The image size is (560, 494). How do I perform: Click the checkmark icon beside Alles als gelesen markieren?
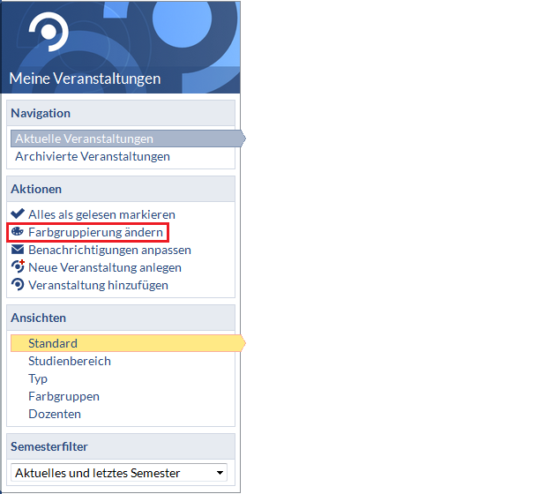point(18,213)
